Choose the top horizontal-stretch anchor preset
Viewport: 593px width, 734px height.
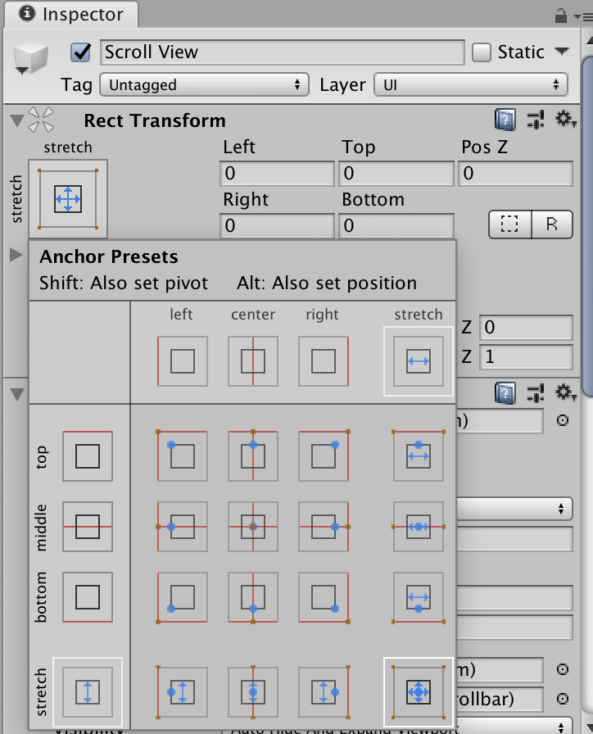pyautogui.click(x=419, y=455)
